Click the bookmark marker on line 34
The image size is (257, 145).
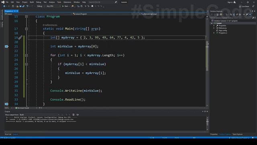pos(6,104)
